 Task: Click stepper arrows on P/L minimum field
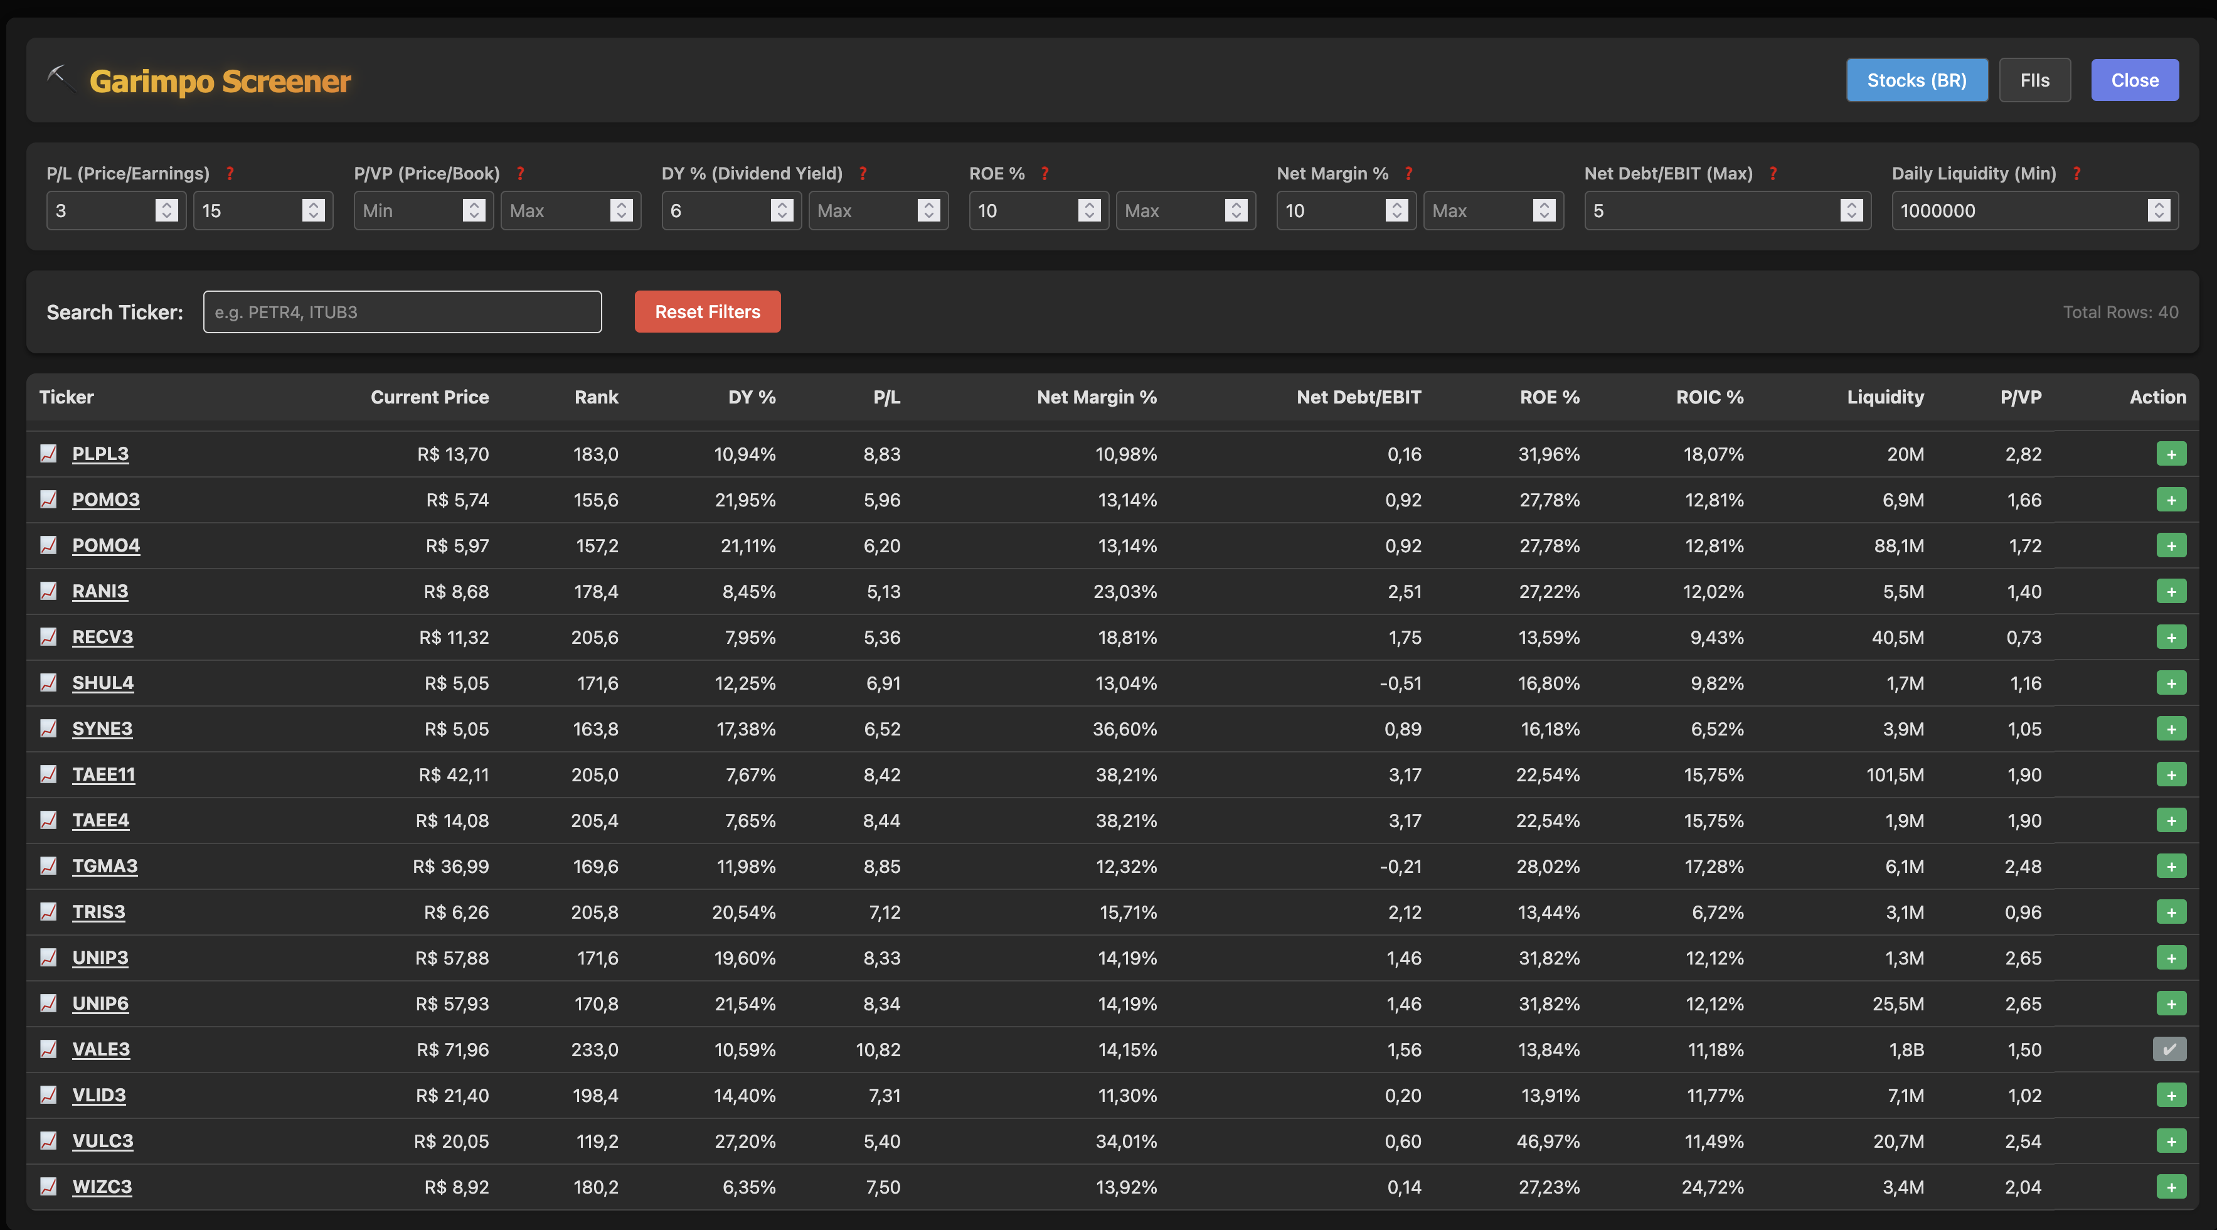[x=166, y=210]
